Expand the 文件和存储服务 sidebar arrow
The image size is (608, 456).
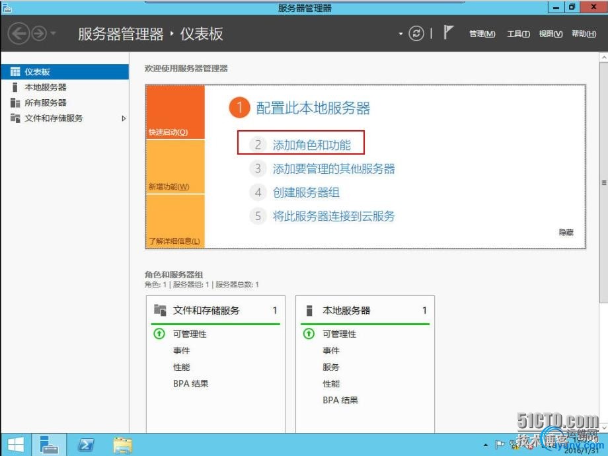124,118
